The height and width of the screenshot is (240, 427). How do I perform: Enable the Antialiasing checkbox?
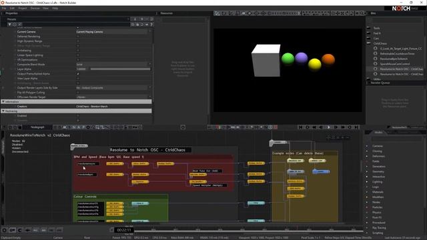(x=78, y=51)
